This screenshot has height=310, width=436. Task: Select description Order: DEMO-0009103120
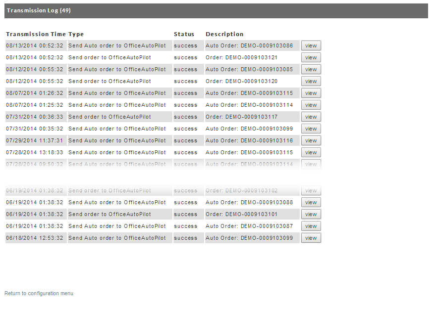click(241, 81)
